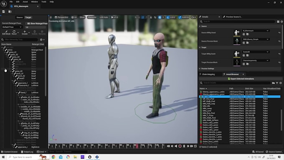
Task: Click the Unreal Engine logo icon
Action: tap(4, 4)
